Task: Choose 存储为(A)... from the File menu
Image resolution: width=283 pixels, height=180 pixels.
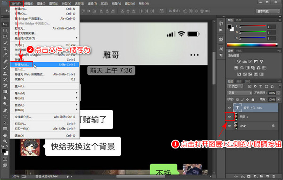Action: pyautogui.click(x=45, y=65)
